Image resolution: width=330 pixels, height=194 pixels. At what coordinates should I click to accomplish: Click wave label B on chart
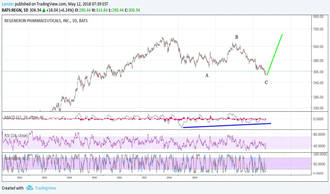click(x=237, y=37)
